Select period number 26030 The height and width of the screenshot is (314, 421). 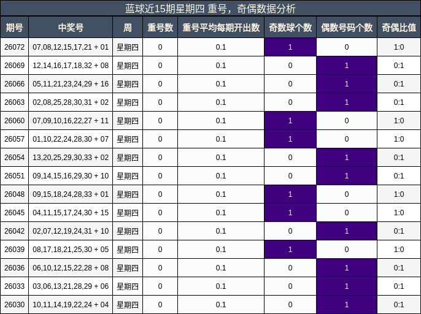point(14,305)
